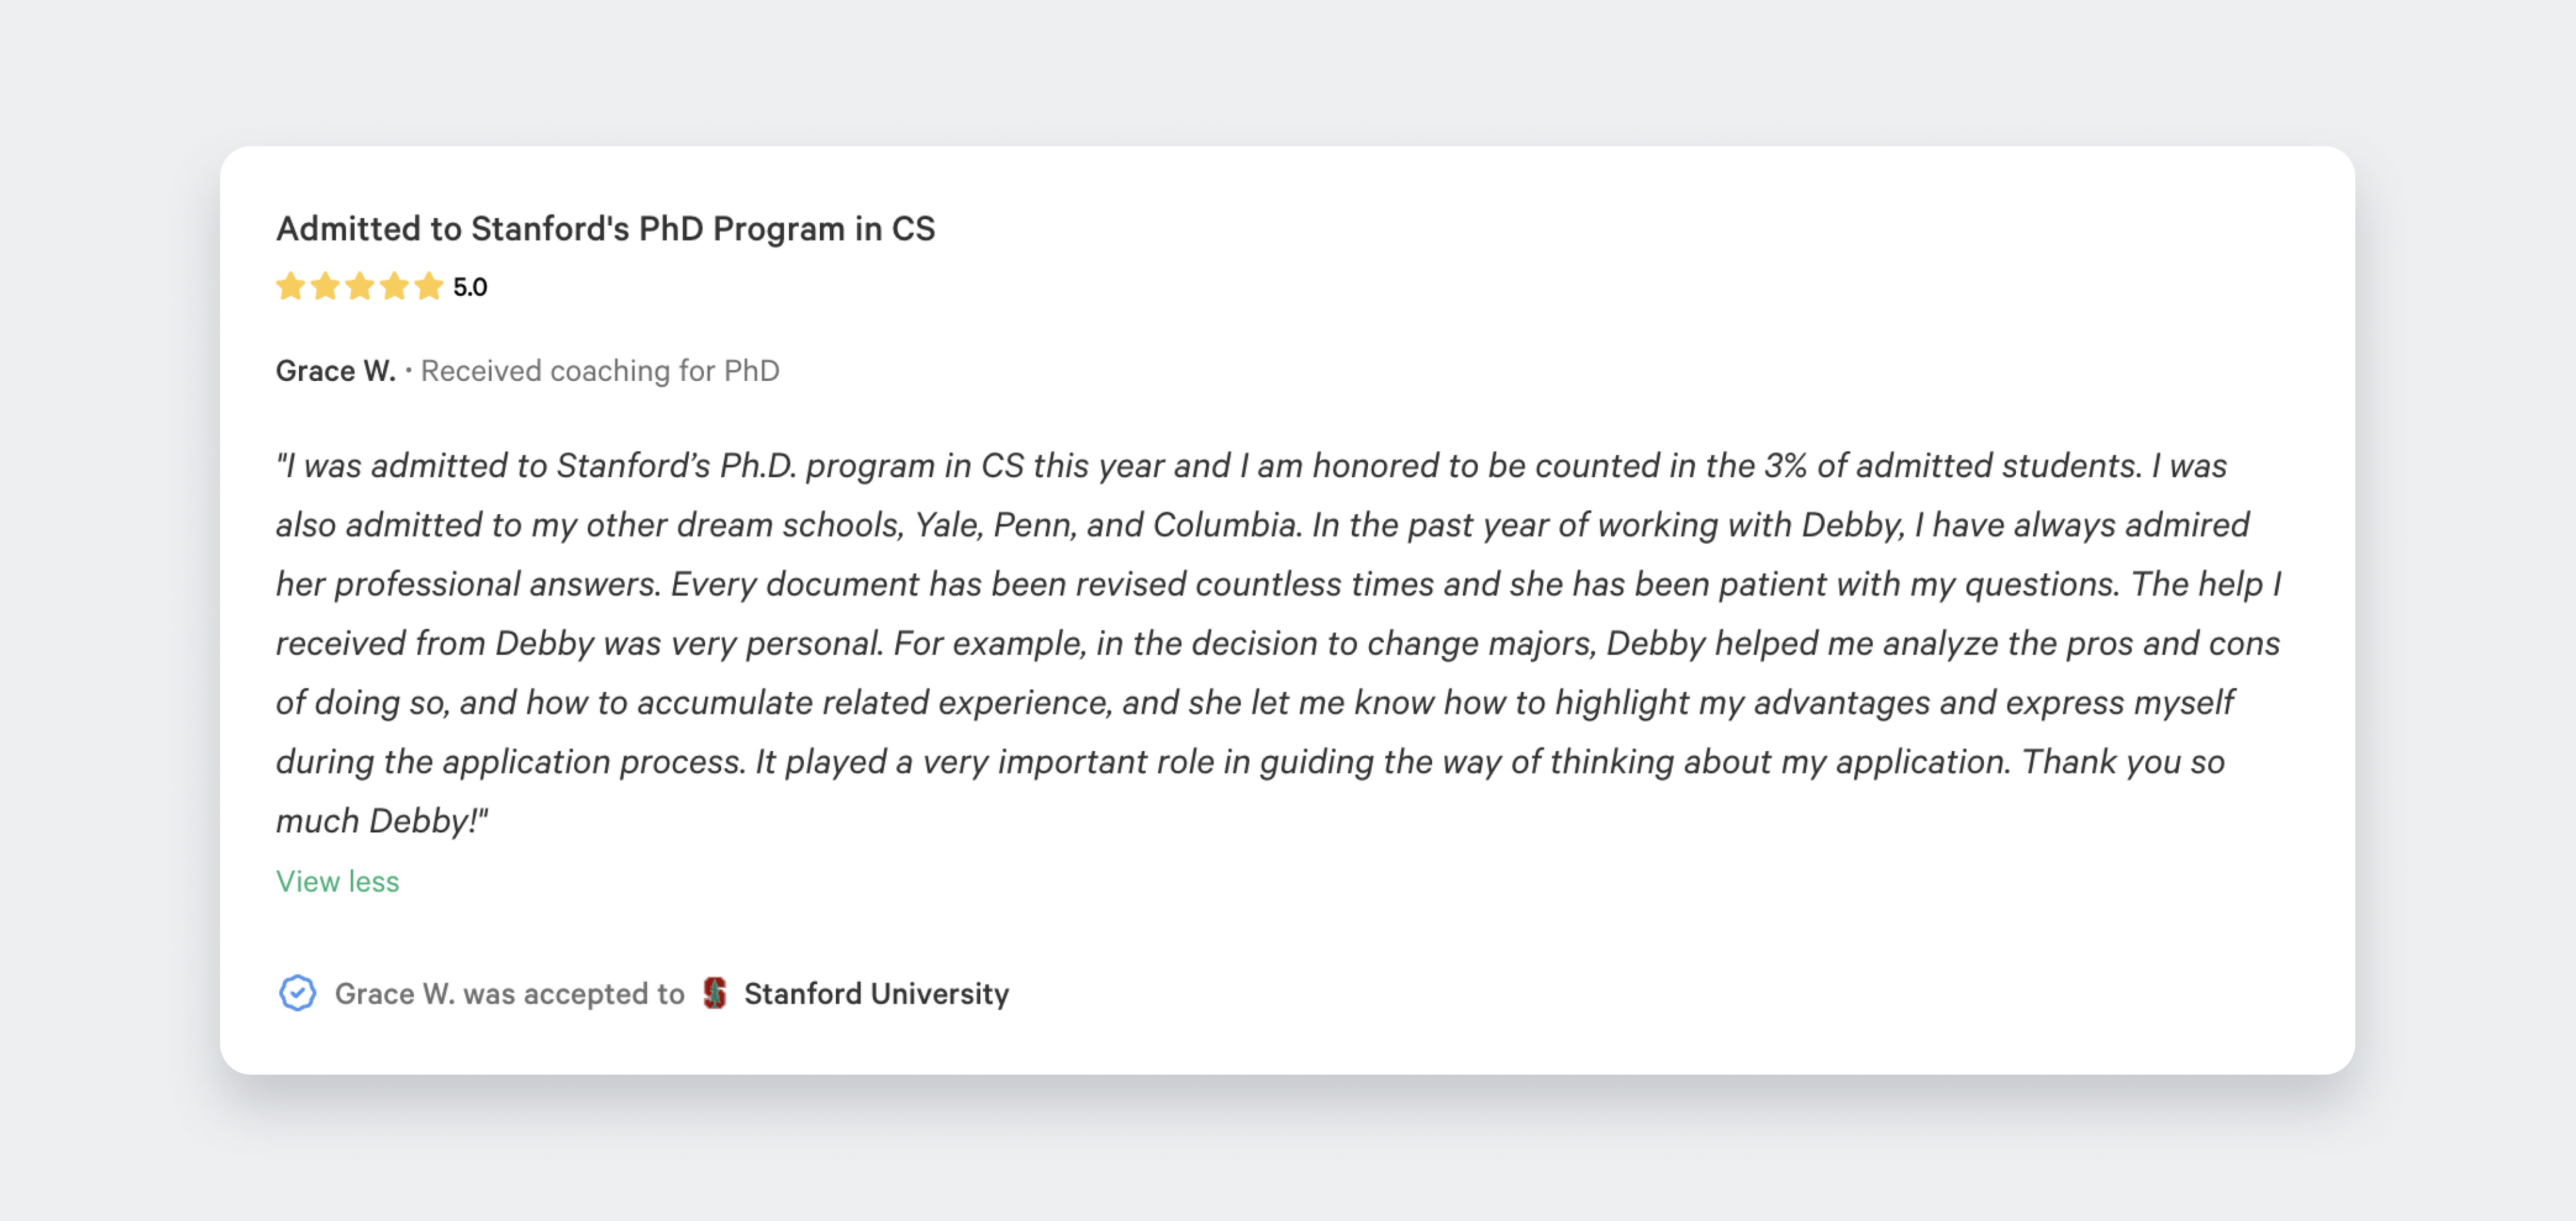Viewport: 2576px width, 1221px height.
Task: Click 'Grace W. was accepted to' text
Action: [509, 993]
